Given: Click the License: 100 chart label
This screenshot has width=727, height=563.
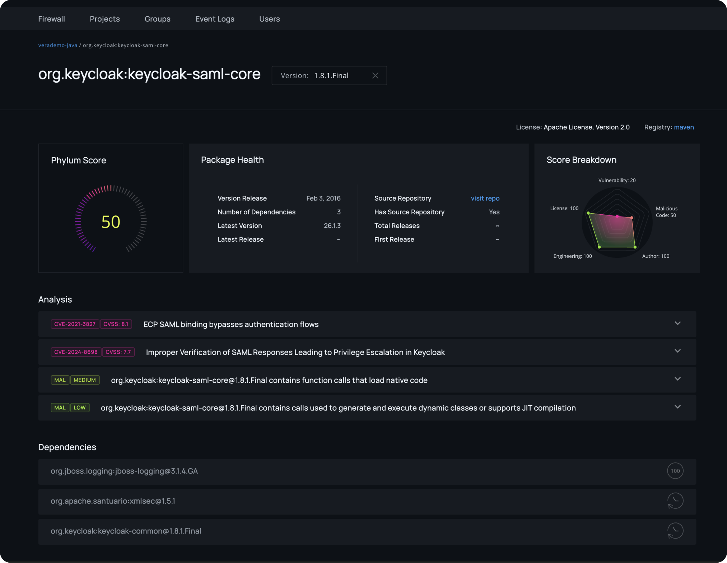Looking at the screenshot, I should click(x=564, y=208).
